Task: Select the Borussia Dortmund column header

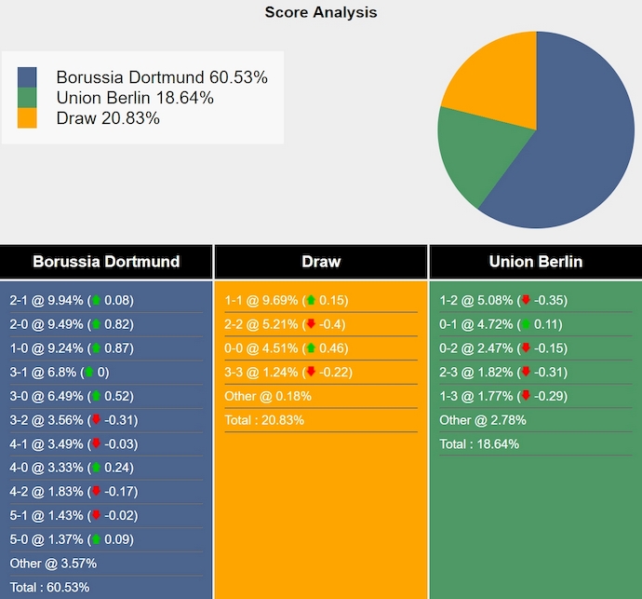Action: click(x=106, y=262)
